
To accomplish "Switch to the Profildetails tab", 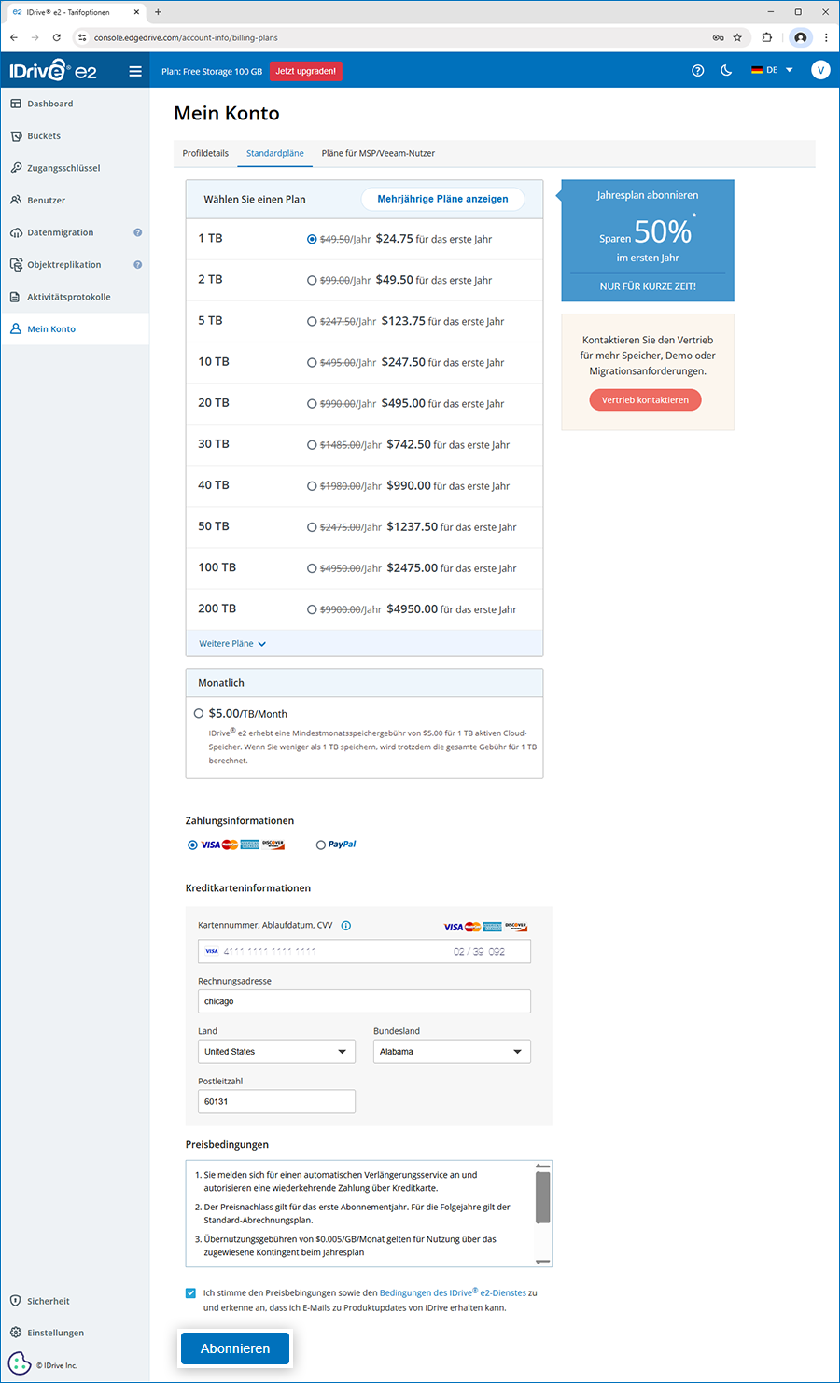I will click(205, 153).
